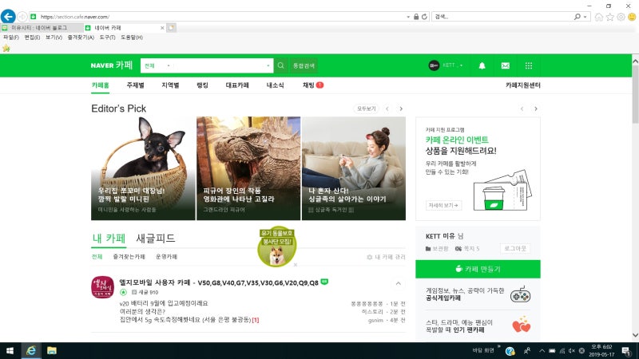Click the cafe search magnifier icon
639x359 pixels.
point(281,65)
